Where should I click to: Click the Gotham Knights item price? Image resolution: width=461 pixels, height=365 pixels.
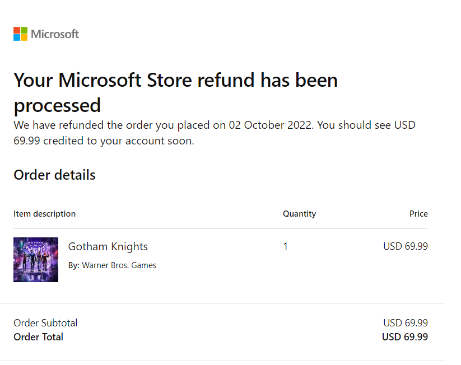[405, 246]
